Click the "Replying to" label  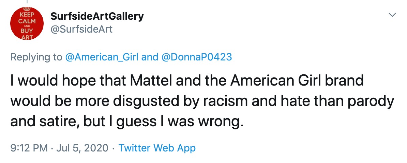tap(36, 57)
